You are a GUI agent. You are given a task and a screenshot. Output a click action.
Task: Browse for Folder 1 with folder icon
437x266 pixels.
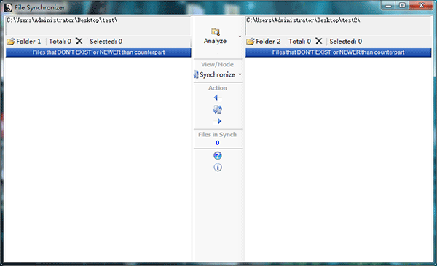tap(11, 42)
